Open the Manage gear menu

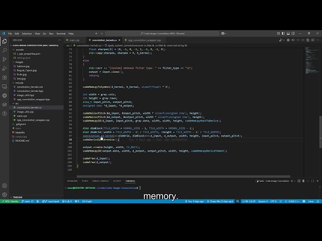click(5, 194)
